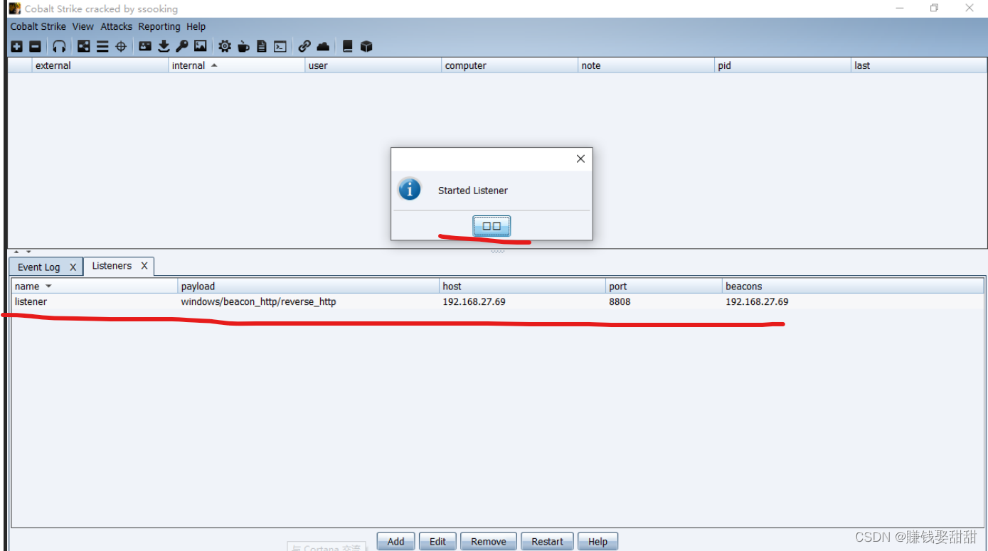Screen dimensions: 988x551
Task: Click the Add listener button
Action: coord(396,541)
